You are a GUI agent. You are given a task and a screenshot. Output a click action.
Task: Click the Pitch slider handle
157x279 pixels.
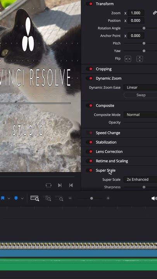pos(144,43)
